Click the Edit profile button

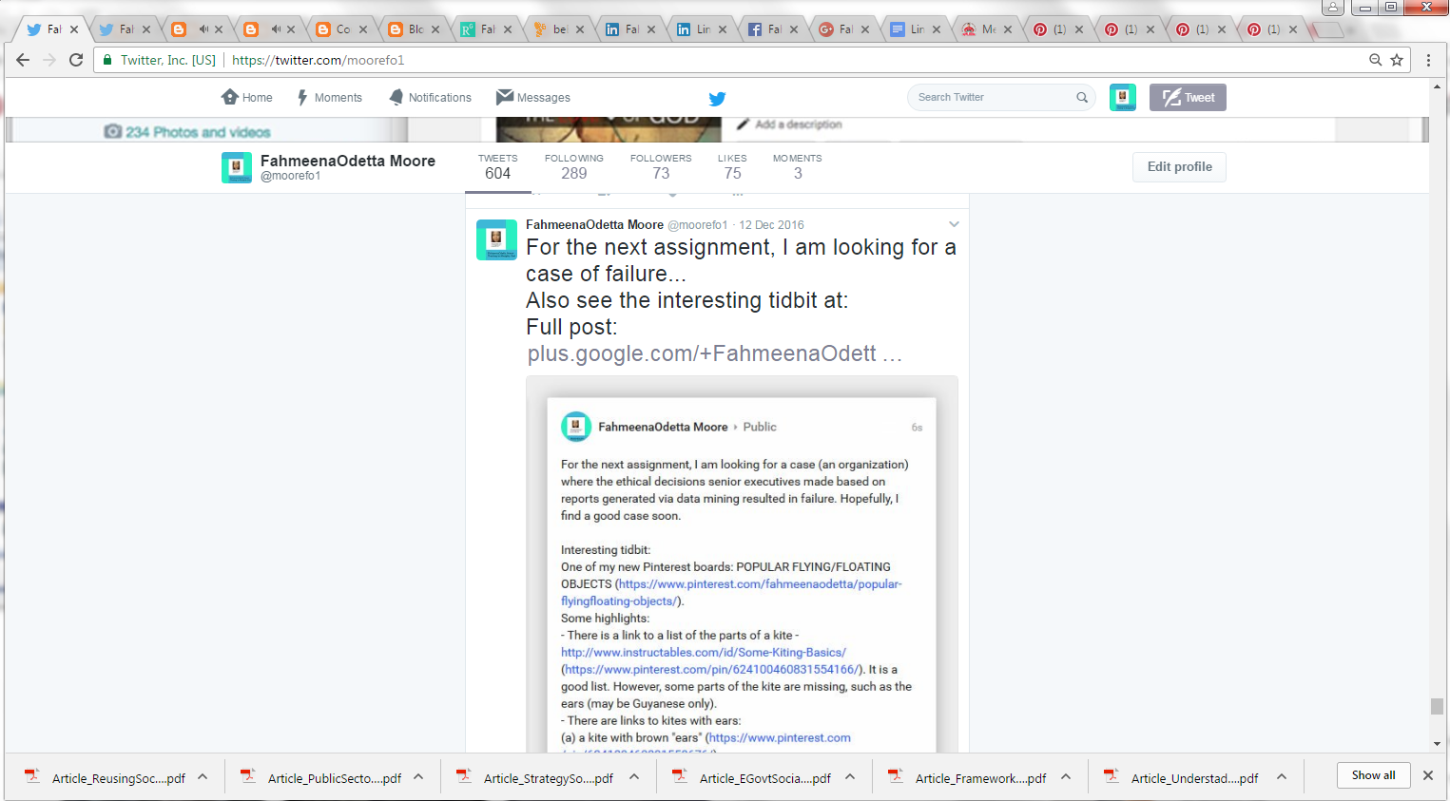(1179, 166)
